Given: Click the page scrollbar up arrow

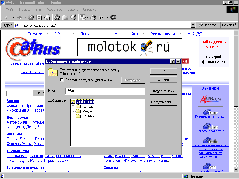Looking at the screenshot, I should (x=236, y=33).
